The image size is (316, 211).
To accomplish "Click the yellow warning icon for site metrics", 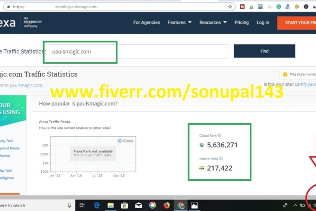I will coord(285,74).
